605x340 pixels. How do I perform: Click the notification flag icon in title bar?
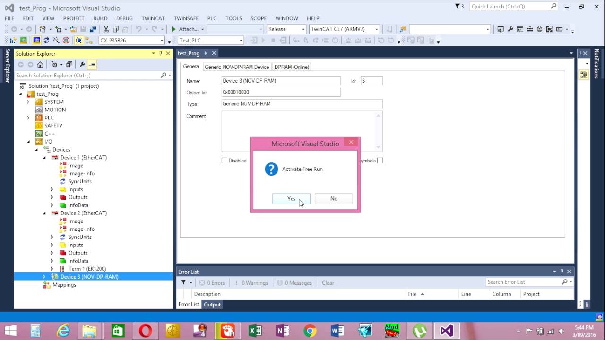pos(458,7)
